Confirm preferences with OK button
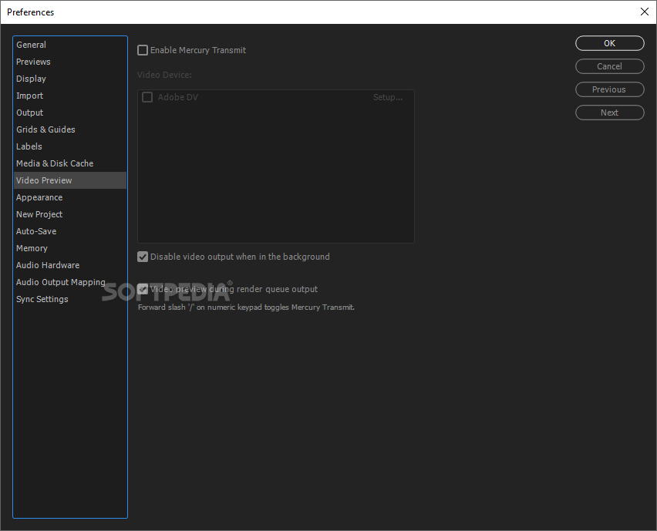This screenshot has width=657, height=531. click(610, 43)
